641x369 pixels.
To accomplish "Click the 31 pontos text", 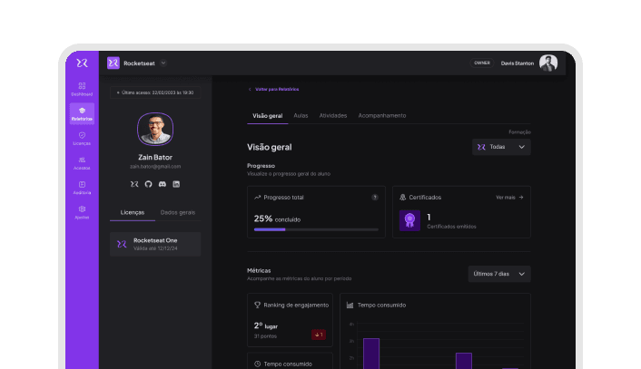I will [265, 336].
